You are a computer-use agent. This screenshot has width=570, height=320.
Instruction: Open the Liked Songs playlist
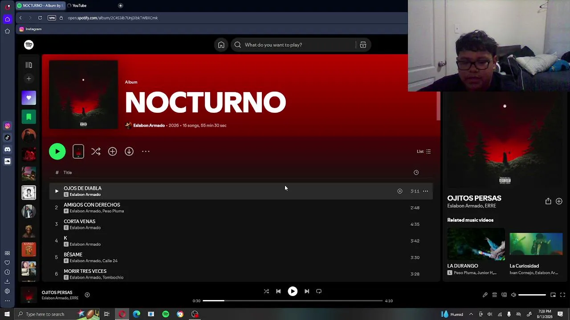[28, 98]
